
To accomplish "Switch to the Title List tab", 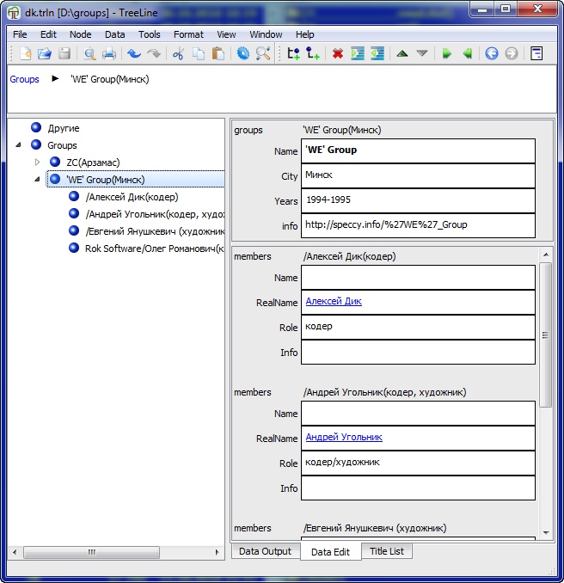I will 386,551.
